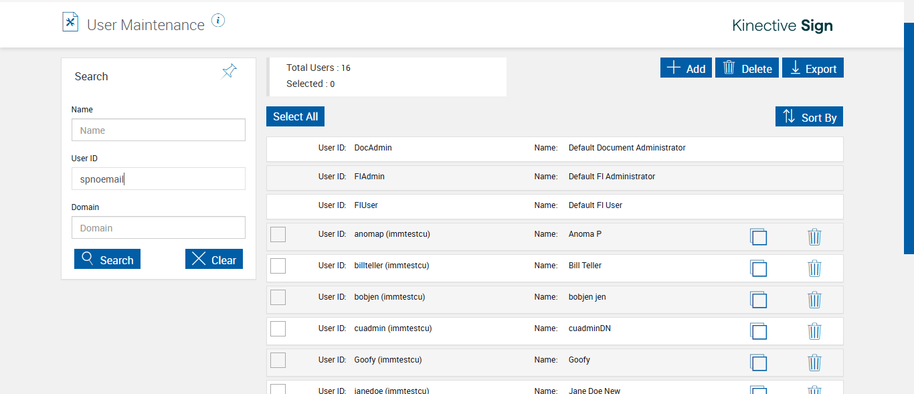Click Select All users button

click(295, 116)
